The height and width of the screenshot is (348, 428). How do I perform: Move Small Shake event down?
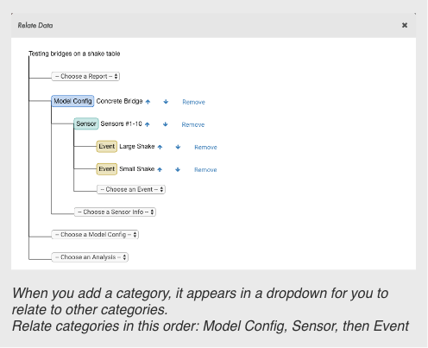(178, 169)
